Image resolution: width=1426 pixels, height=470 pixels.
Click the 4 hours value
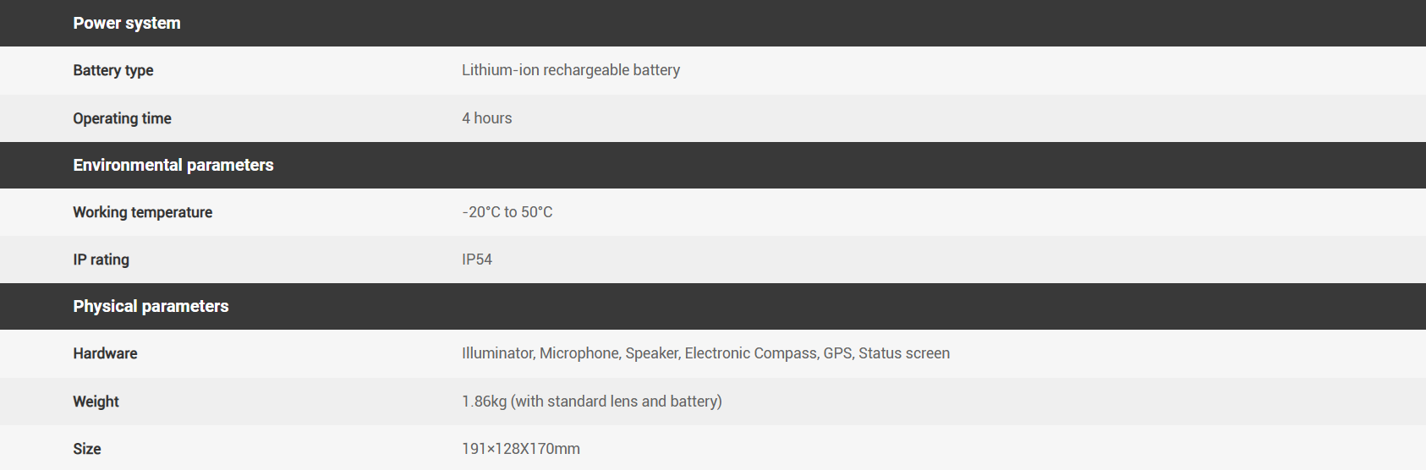[487, 118]
